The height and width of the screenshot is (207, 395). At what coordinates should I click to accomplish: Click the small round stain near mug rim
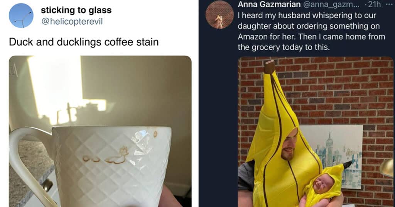[x=155, y=134]
